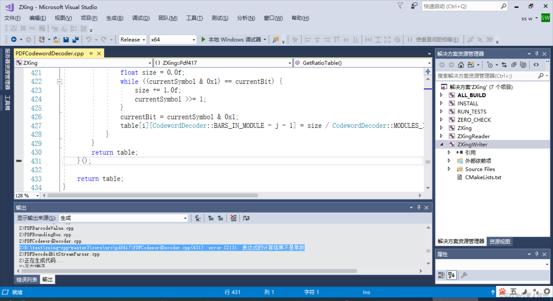The image size is (553, 301).
Task: Toggle auto-hide pin on Output panel
Action: click(x=419, y=207)
